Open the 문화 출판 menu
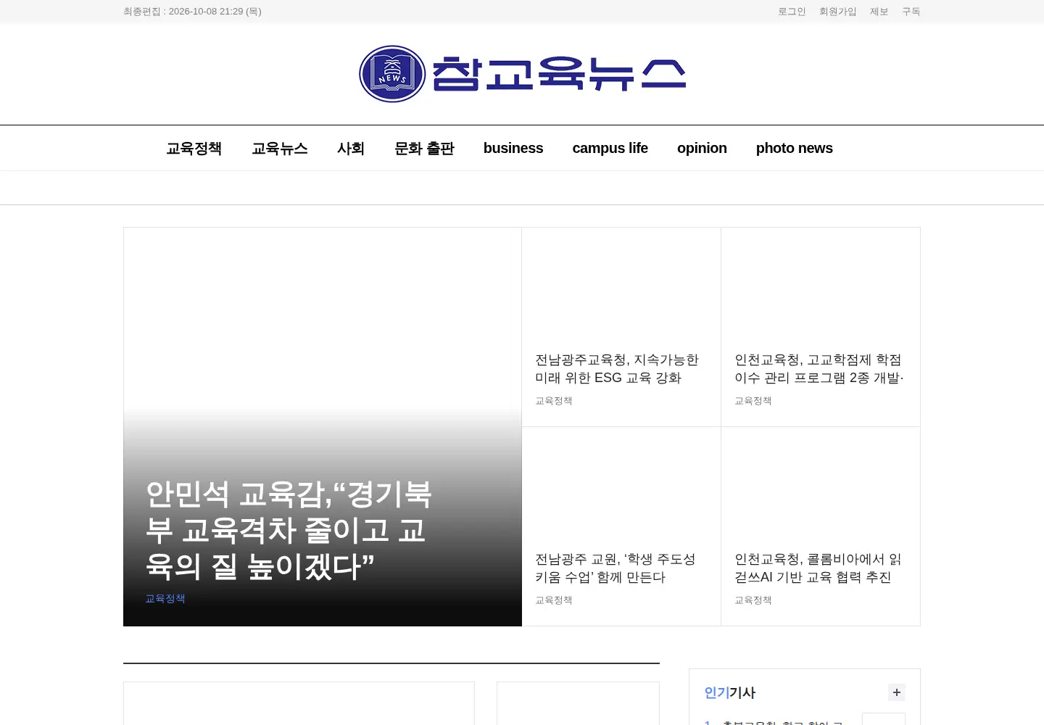1044x725 pixels. tap(424, 148)
